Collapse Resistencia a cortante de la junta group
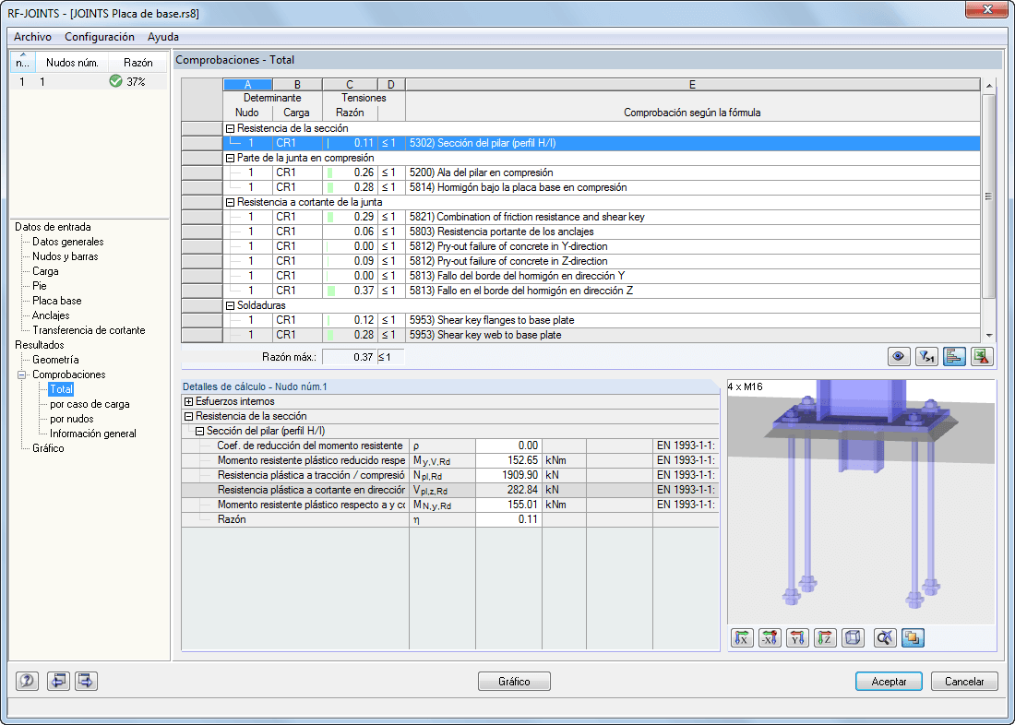The image size is (1015, 725). [230, 202]
